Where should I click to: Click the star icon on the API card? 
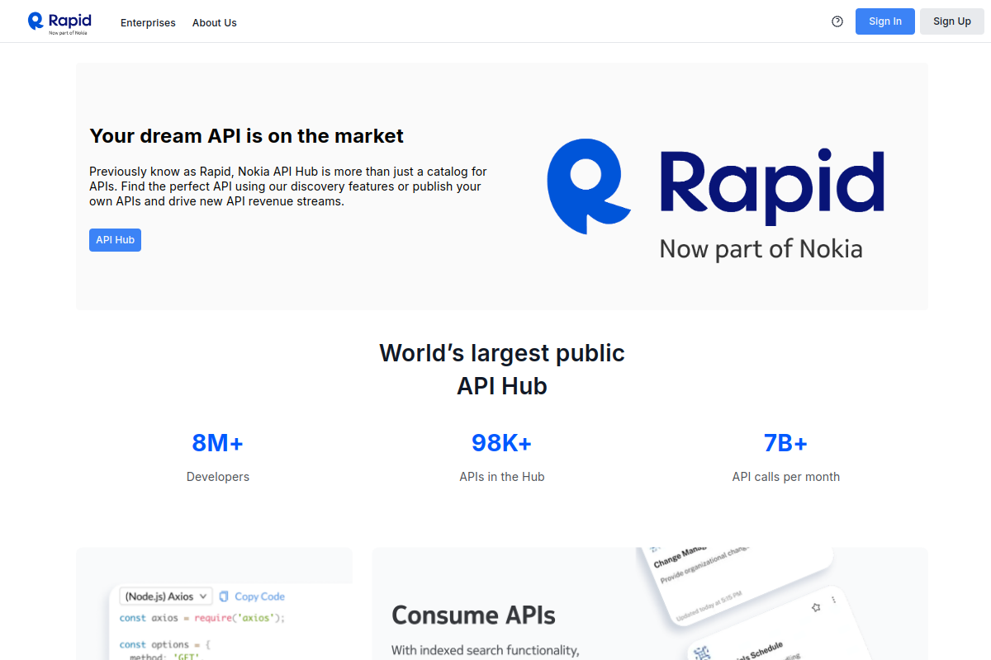click(816, 607)
